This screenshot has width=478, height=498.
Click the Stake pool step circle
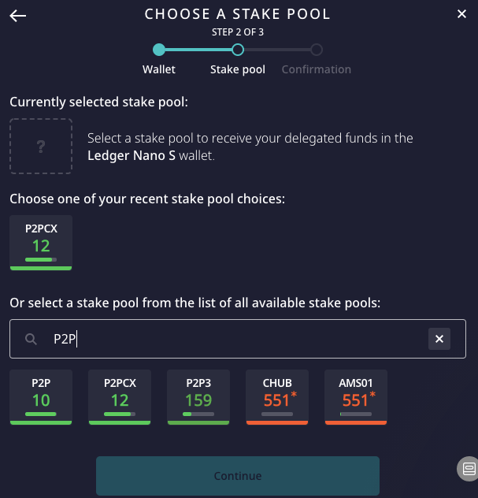coord(237,50)
